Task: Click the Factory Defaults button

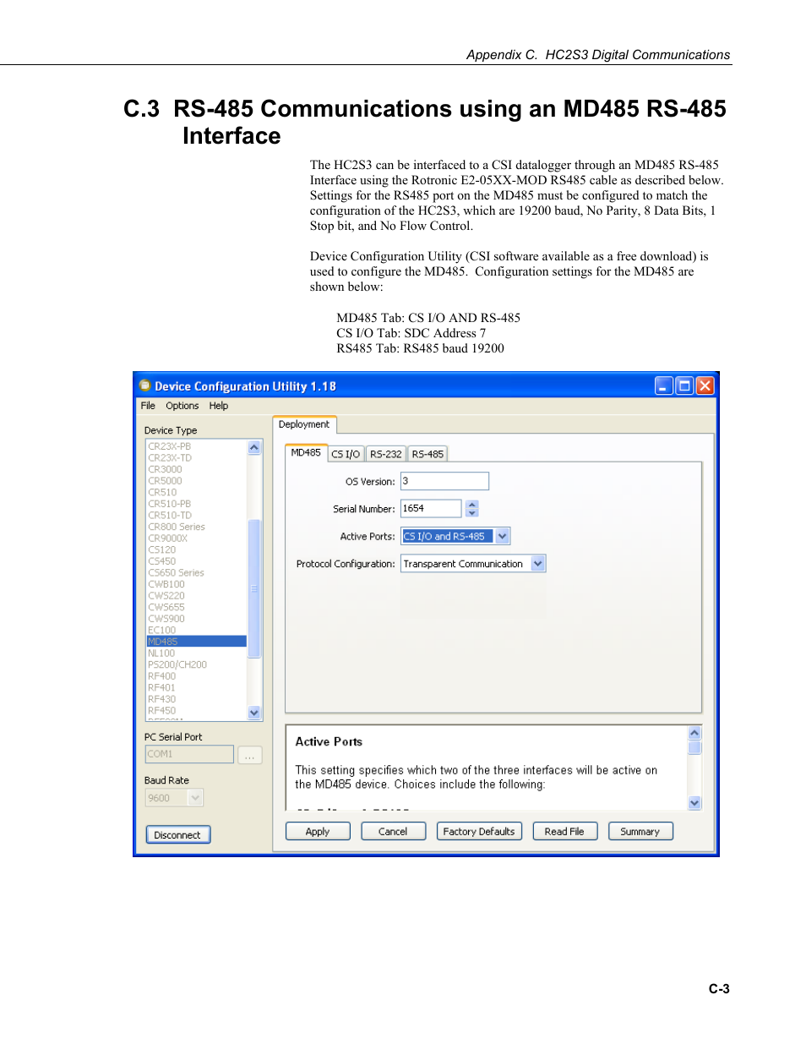Action: 479,831
